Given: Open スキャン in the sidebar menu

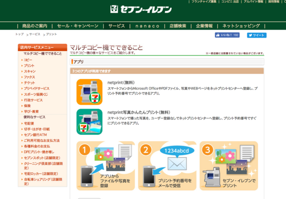Looking at the screenshot, I should coord(30,71).
